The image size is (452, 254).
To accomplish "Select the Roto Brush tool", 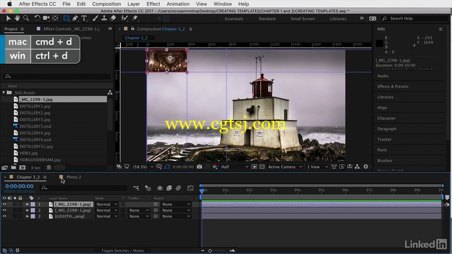I will (124, 19).
